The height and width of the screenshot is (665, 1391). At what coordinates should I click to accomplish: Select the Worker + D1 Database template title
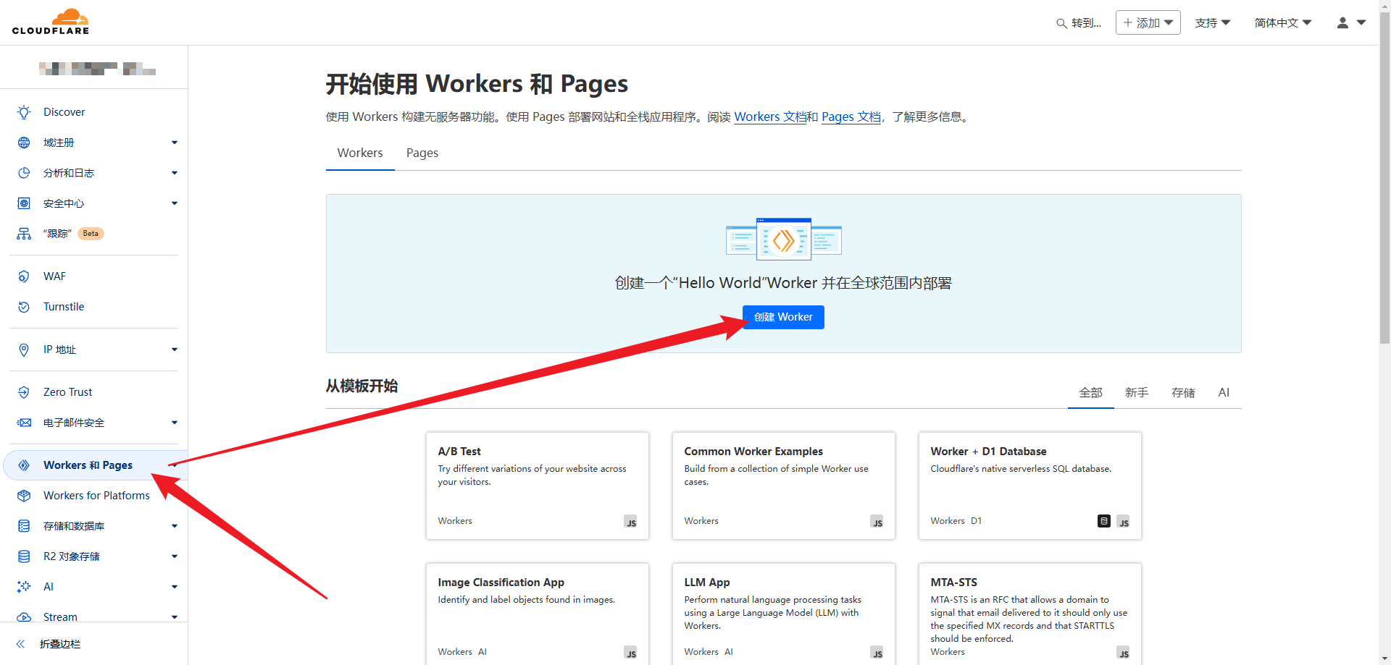tap(988, 452)
